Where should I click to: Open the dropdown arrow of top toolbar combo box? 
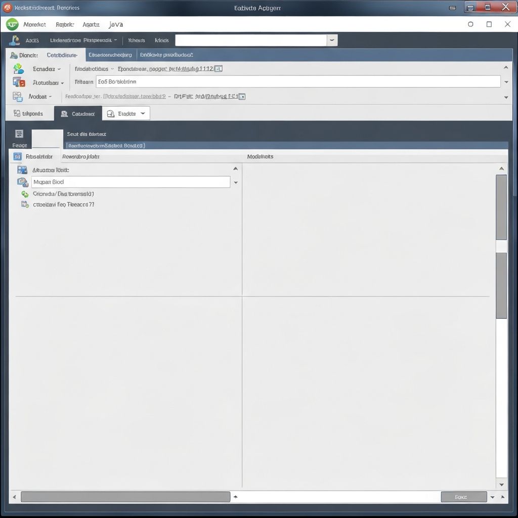pos(332,40)
